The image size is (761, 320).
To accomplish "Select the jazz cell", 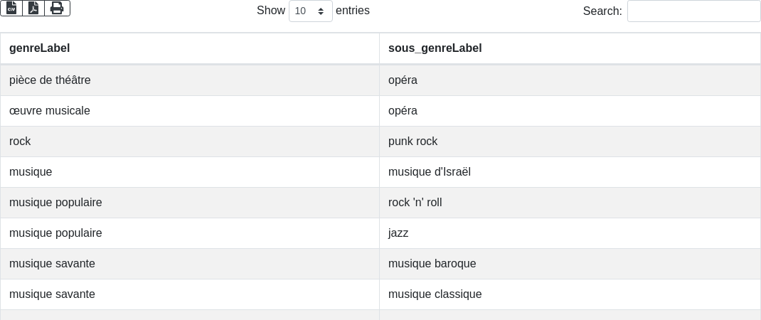I will click(570, 233).
